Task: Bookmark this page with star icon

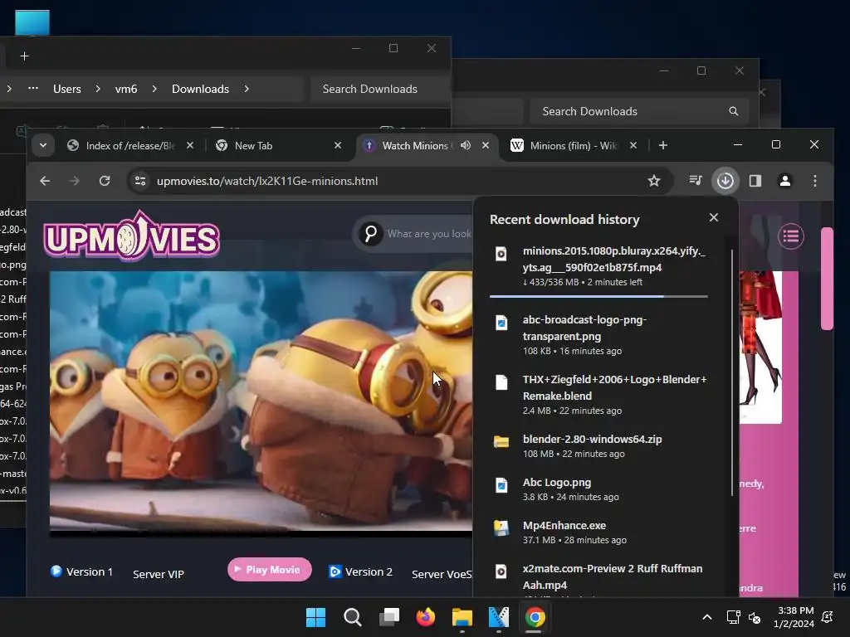Action: (654, 181)
